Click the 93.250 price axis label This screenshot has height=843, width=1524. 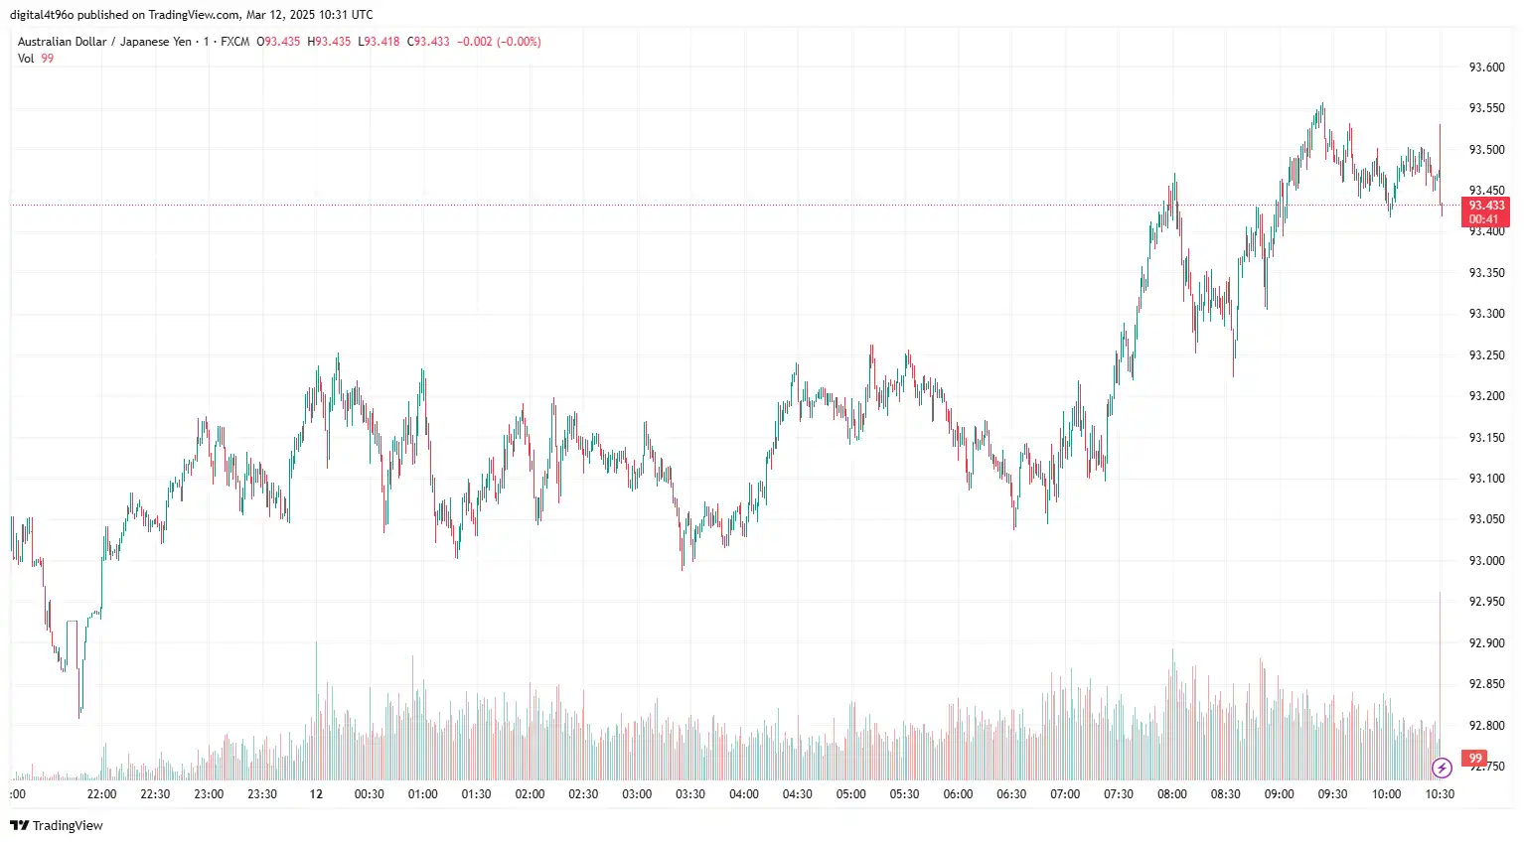[1486, 355]
